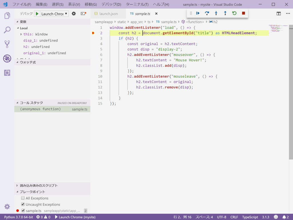The image size is (293, 220).
Task: Click Launch Chrome (mysite) in status bar
Action: [75, 217]
